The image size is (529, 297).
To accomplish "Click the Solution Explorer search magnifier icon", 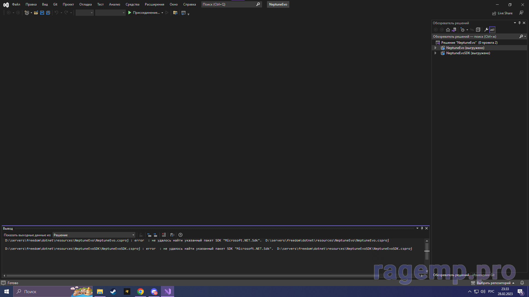I will [x=521, y=36].
